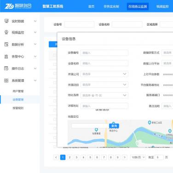Go to page 3
This screenshot has width=173, height=173.
tap(76, 157)
